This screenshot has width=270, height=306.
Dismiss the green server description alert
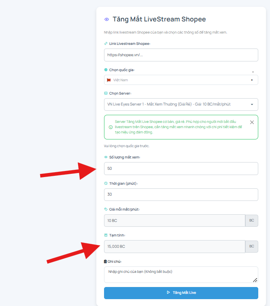click(252, 122)
